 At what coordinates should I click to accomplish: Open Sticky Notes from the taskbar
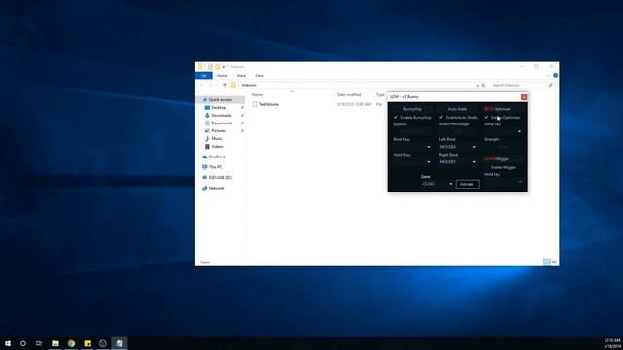(x=87, y=343)
